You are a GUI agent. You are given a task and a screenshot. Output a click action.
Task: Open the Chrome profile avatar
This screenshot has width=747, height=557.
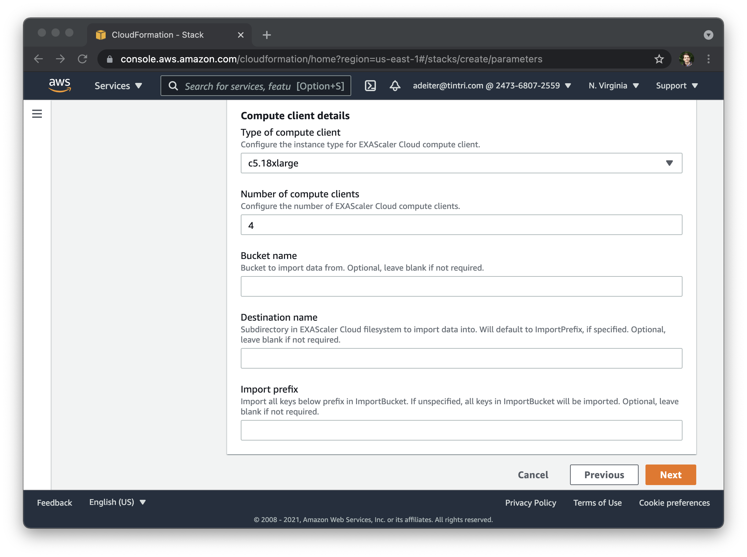[687, 59]
